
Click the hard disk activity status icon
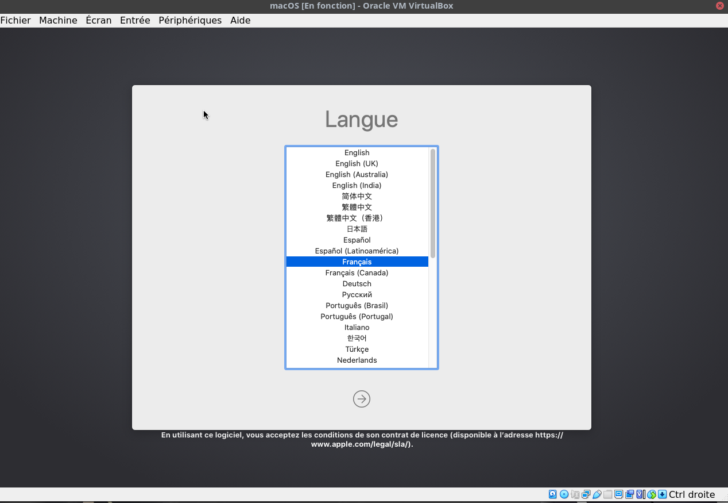[x=553, y=494]
